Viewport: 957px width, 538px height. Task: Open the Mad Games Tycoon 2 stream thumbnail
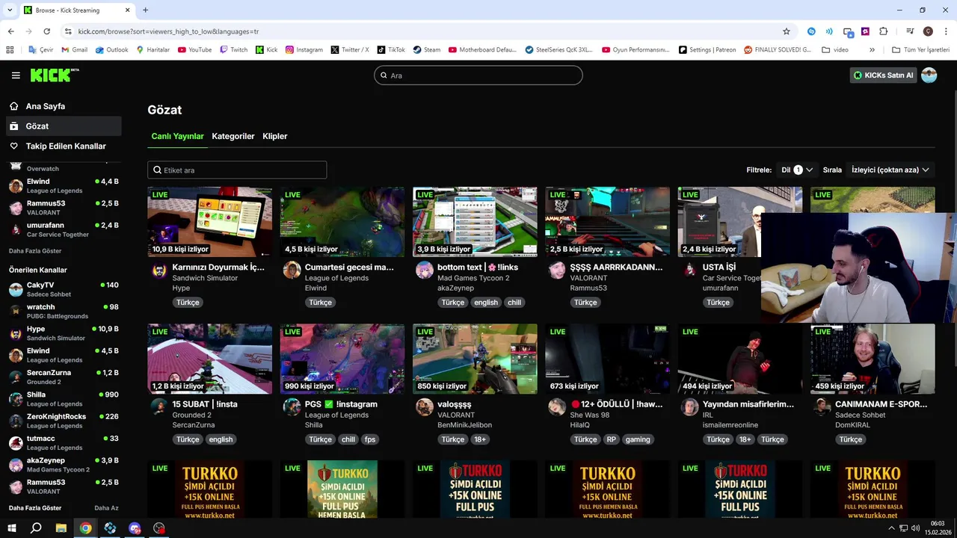(x=475, y=222)
